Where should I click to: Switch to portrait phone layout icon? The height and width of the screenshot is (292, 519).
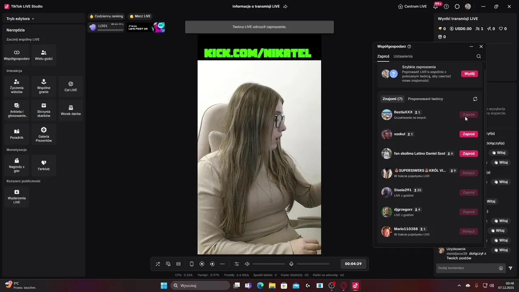pos(192,264)
